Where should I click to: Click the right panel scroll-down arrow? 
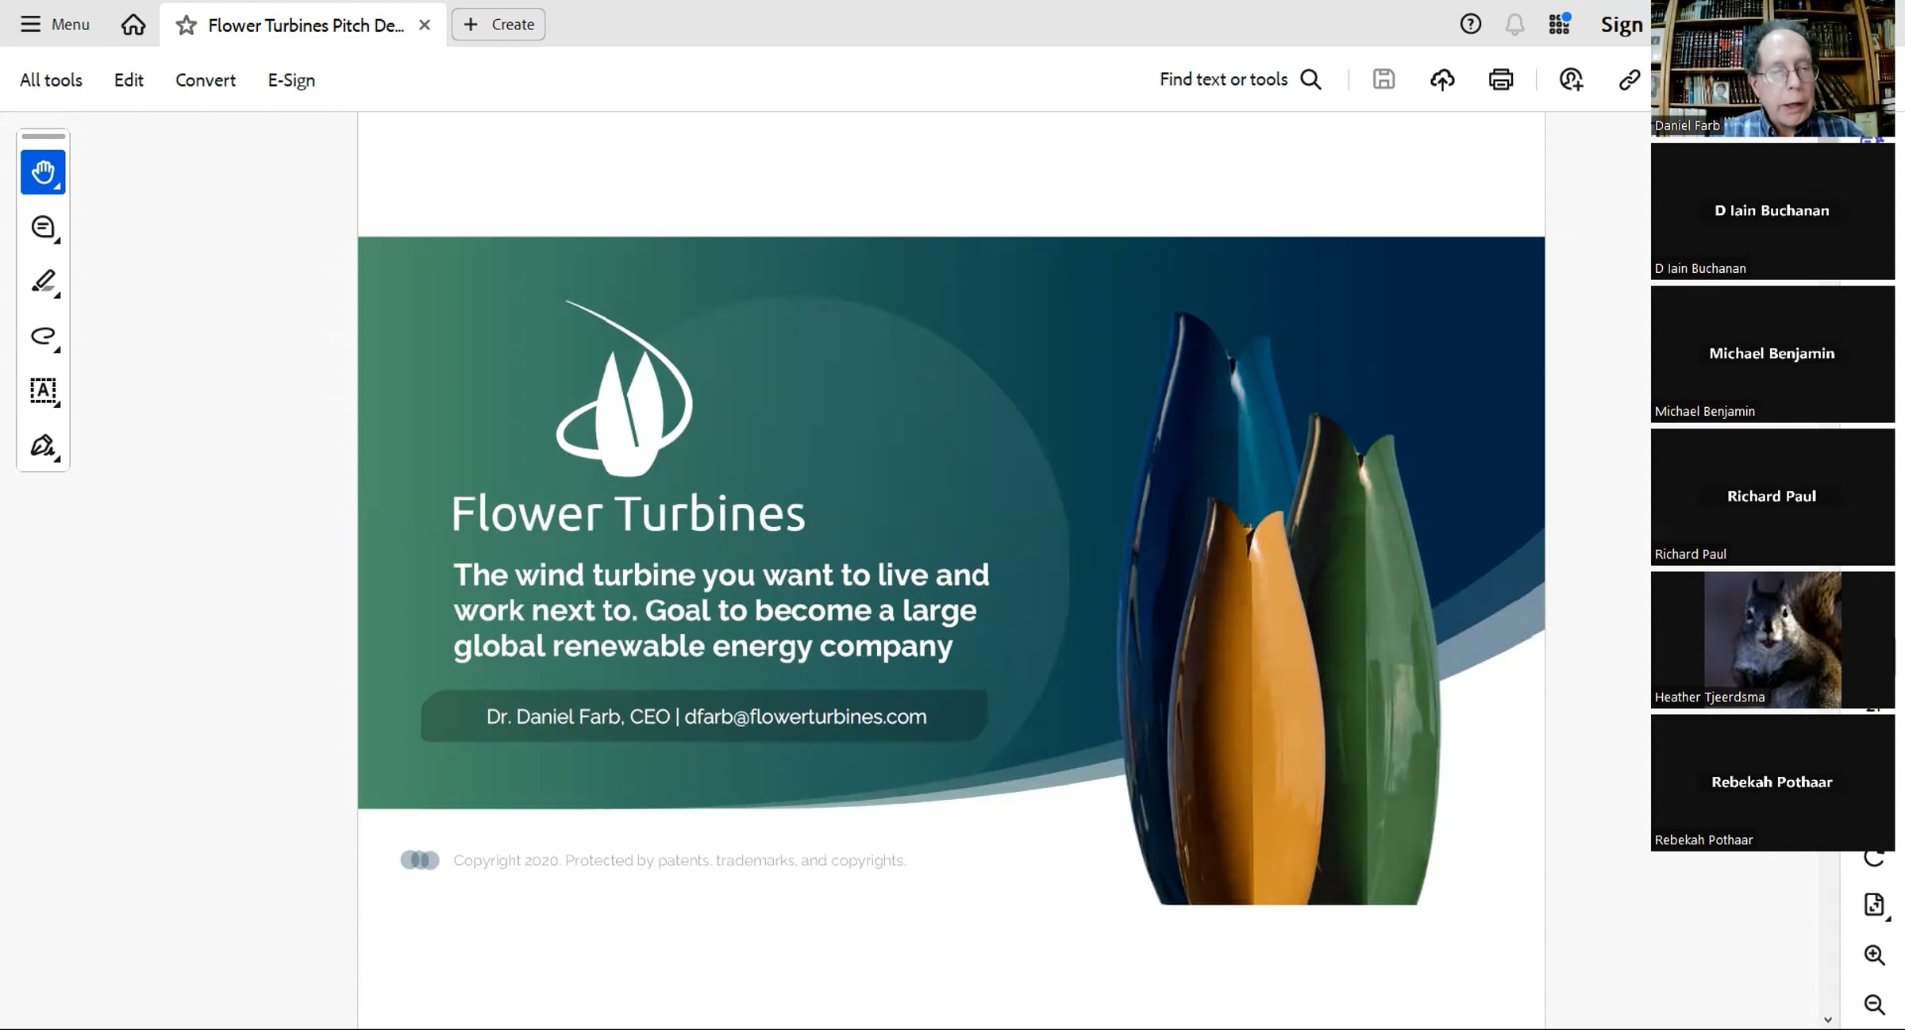[x=1828, y=1020]
